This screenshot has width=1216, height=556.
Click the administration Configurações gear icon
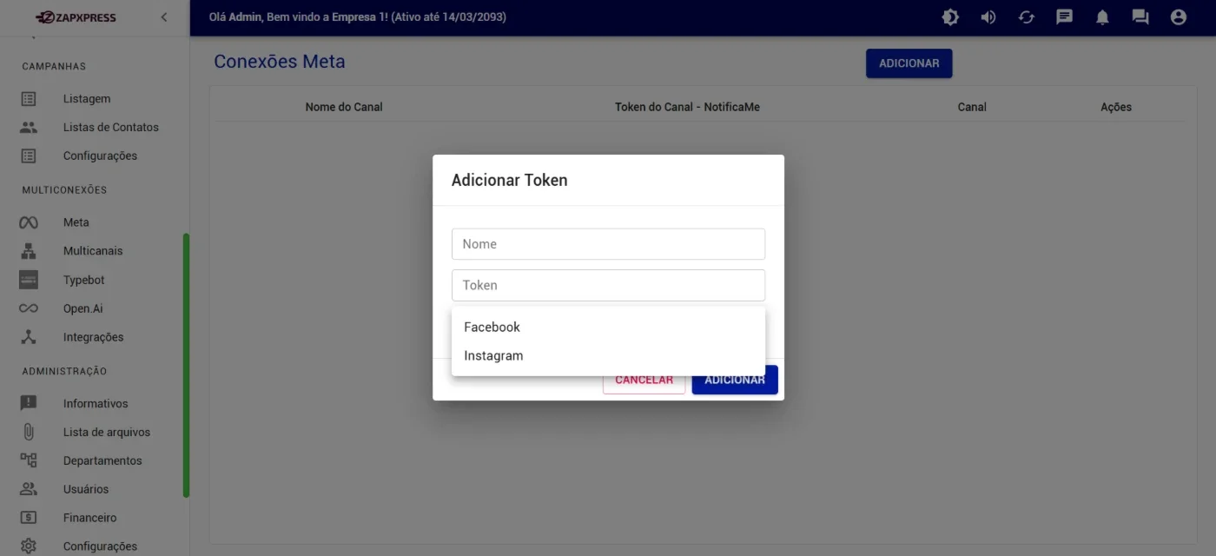tap(29, 546)
